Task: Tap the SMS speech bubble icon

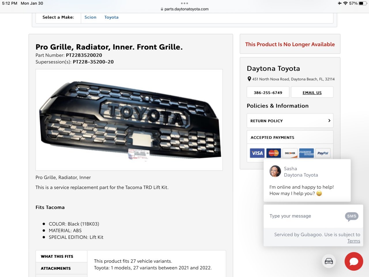Action: click(352, 216)
